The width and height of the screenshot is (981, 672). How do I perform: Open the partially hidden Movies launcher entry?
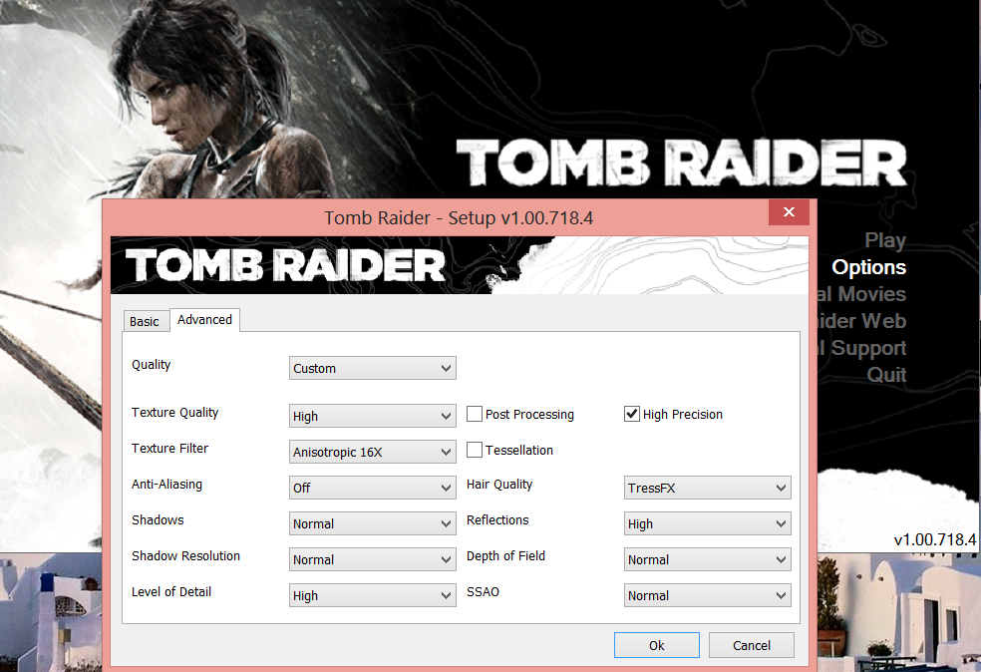[862, 294]
